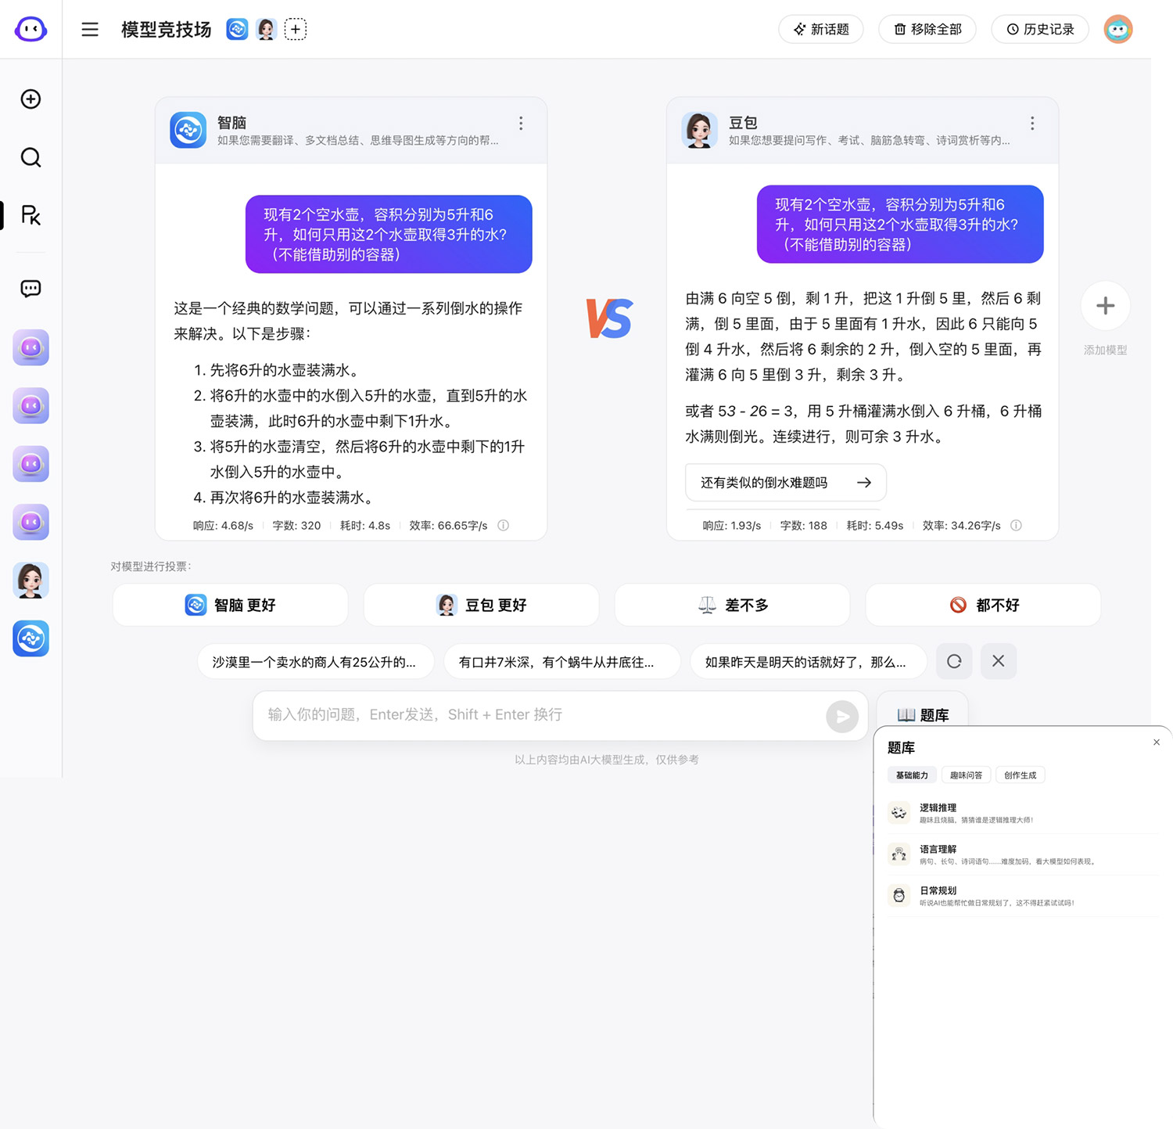The height and width of the screenshot is (1129, 1173).
Task: Click the user question bubble in 豆包 card
Action: 900,225
